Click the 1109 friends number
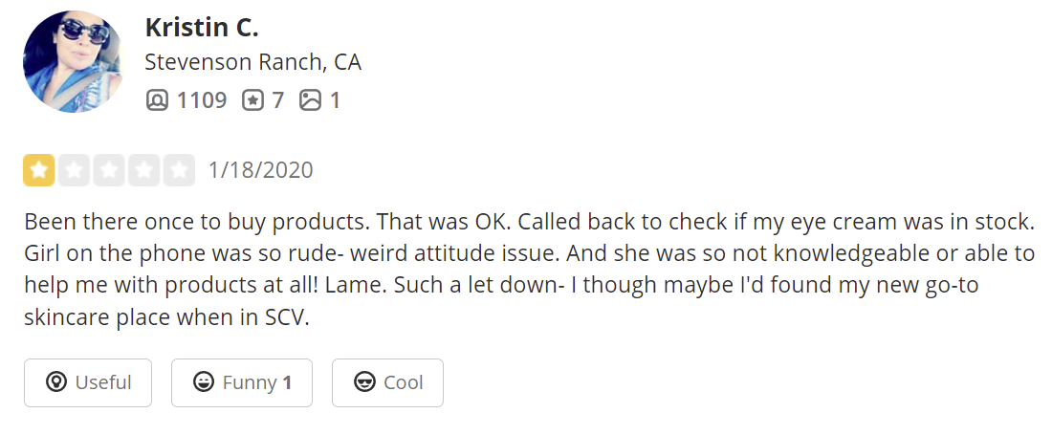This screenshot has height=435, width=1052. click(201, 100)
